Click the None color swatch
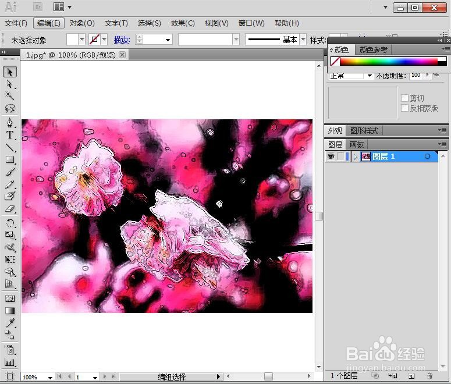This screenshot has width=451, height=384. click(335, 61)
